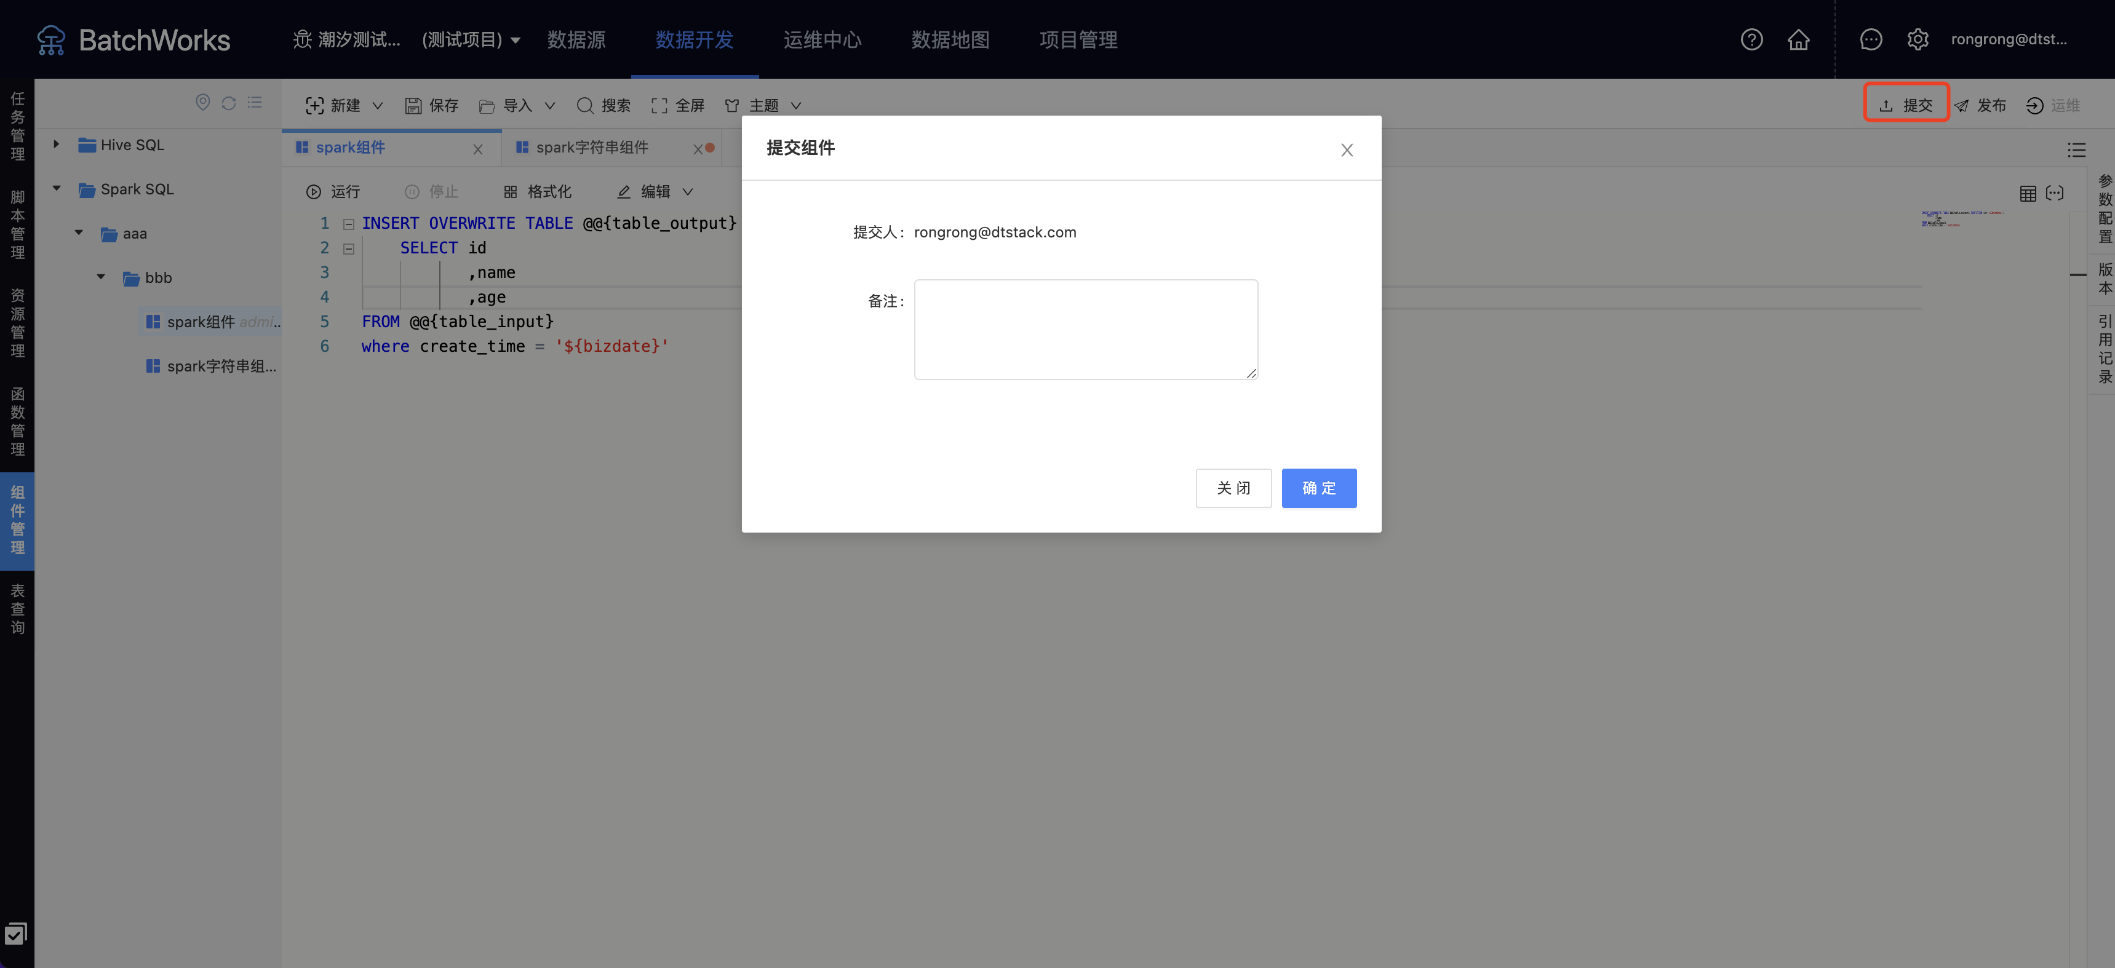
Task: Collapse the aaa folder
Action: [x=79, y=233]
